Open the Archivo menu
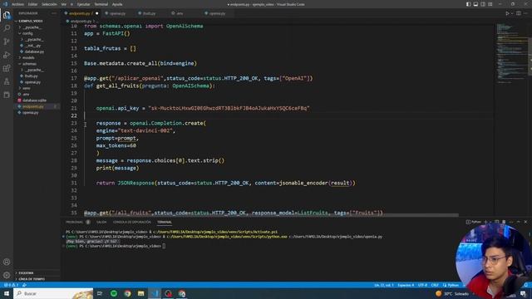The width and height of the screenshot is (532, 299). [x=17, y=4]
